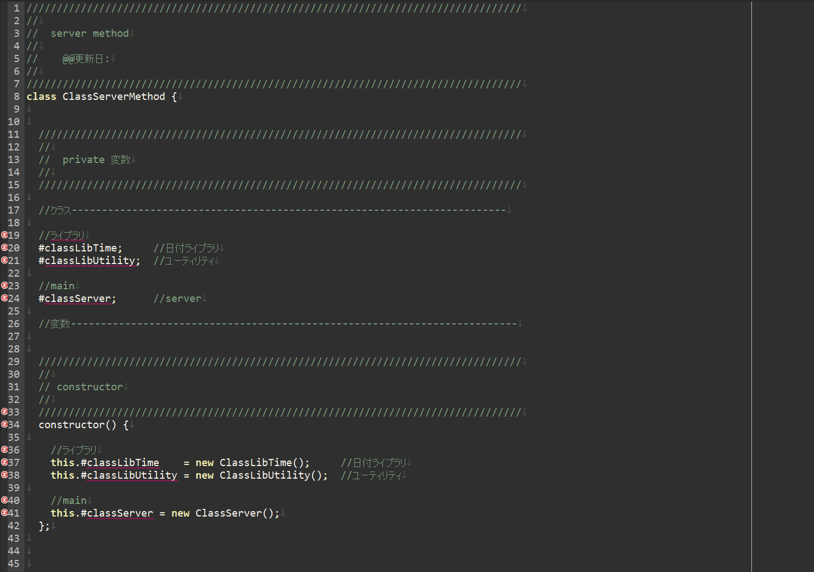Click the error marker on line 34
The image size is (814, 572).
coord(4,424)
